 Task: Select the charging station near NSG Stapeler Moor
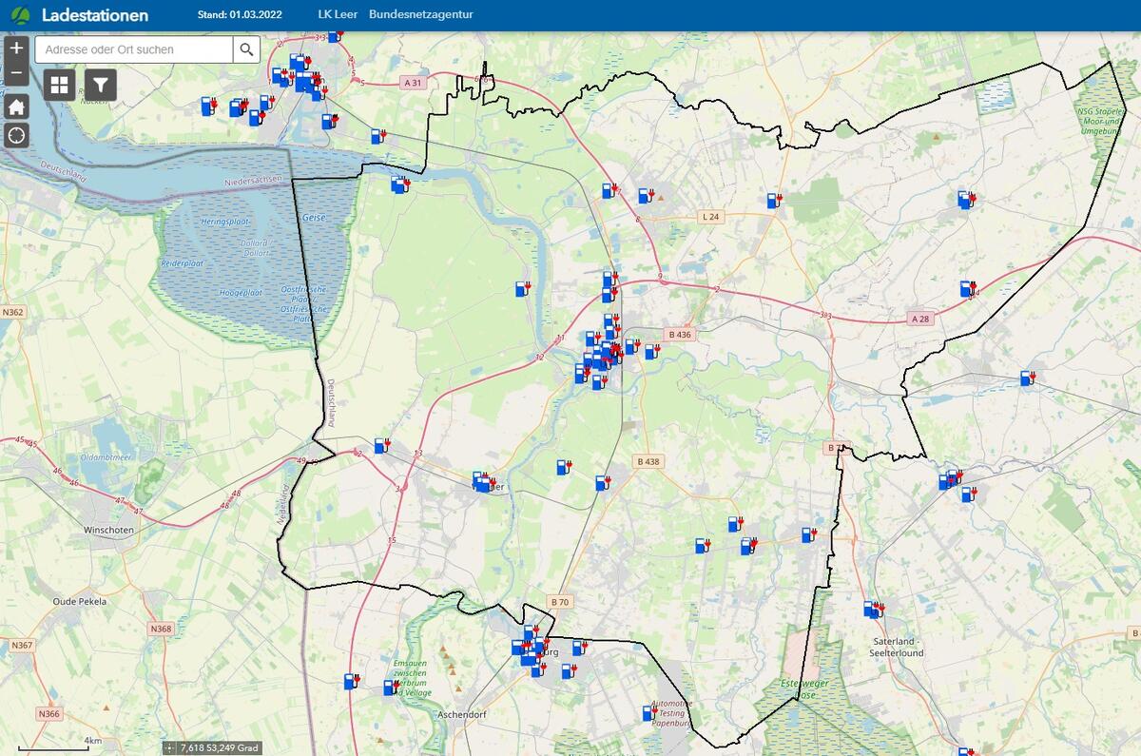tap(966, 200)
